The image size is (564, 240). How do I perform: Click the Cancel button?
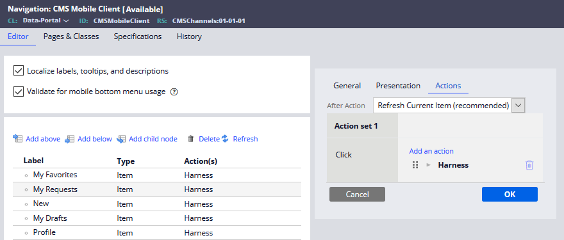[357, 194]
